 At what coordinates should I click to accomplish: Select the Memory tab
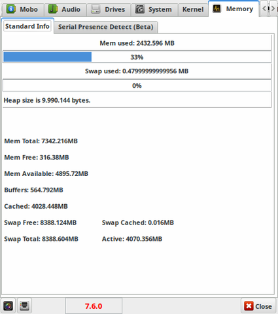pos(234,9)
